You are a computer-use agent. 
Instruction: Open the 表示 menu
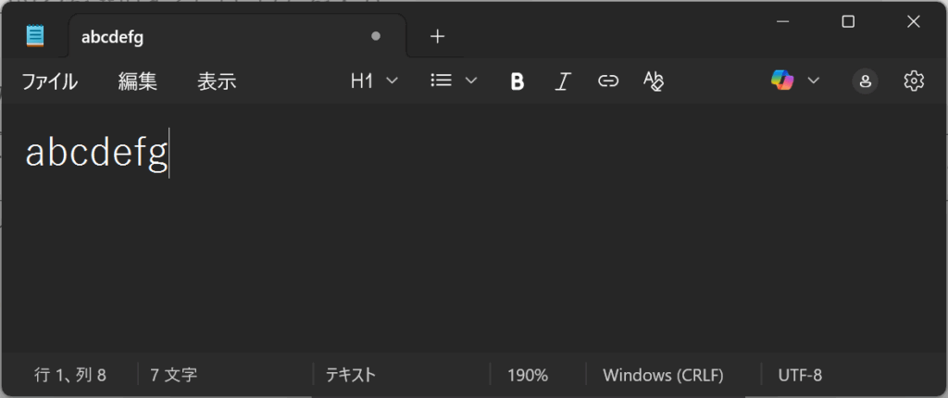[217, 81]
